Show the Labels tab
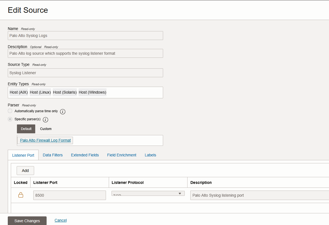This screenshot has height=225, width=329. click(150, 155)
